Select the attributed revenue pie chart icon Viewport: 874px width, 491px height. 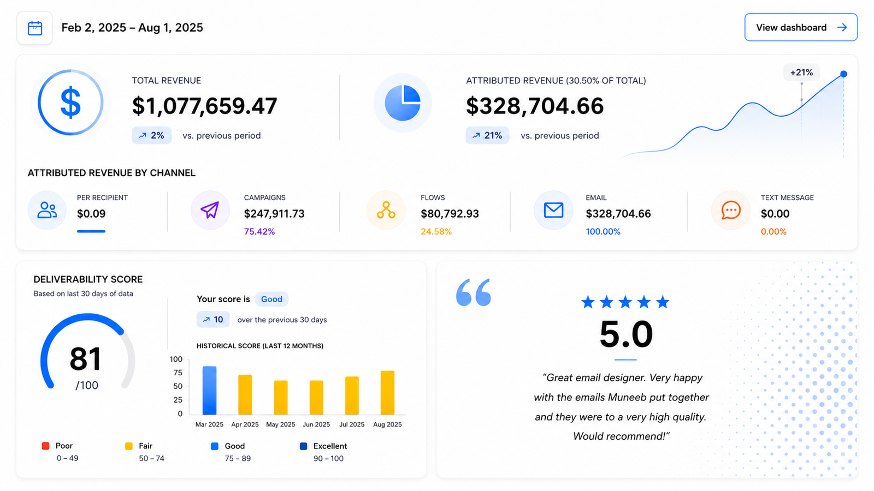pos(403,103)
